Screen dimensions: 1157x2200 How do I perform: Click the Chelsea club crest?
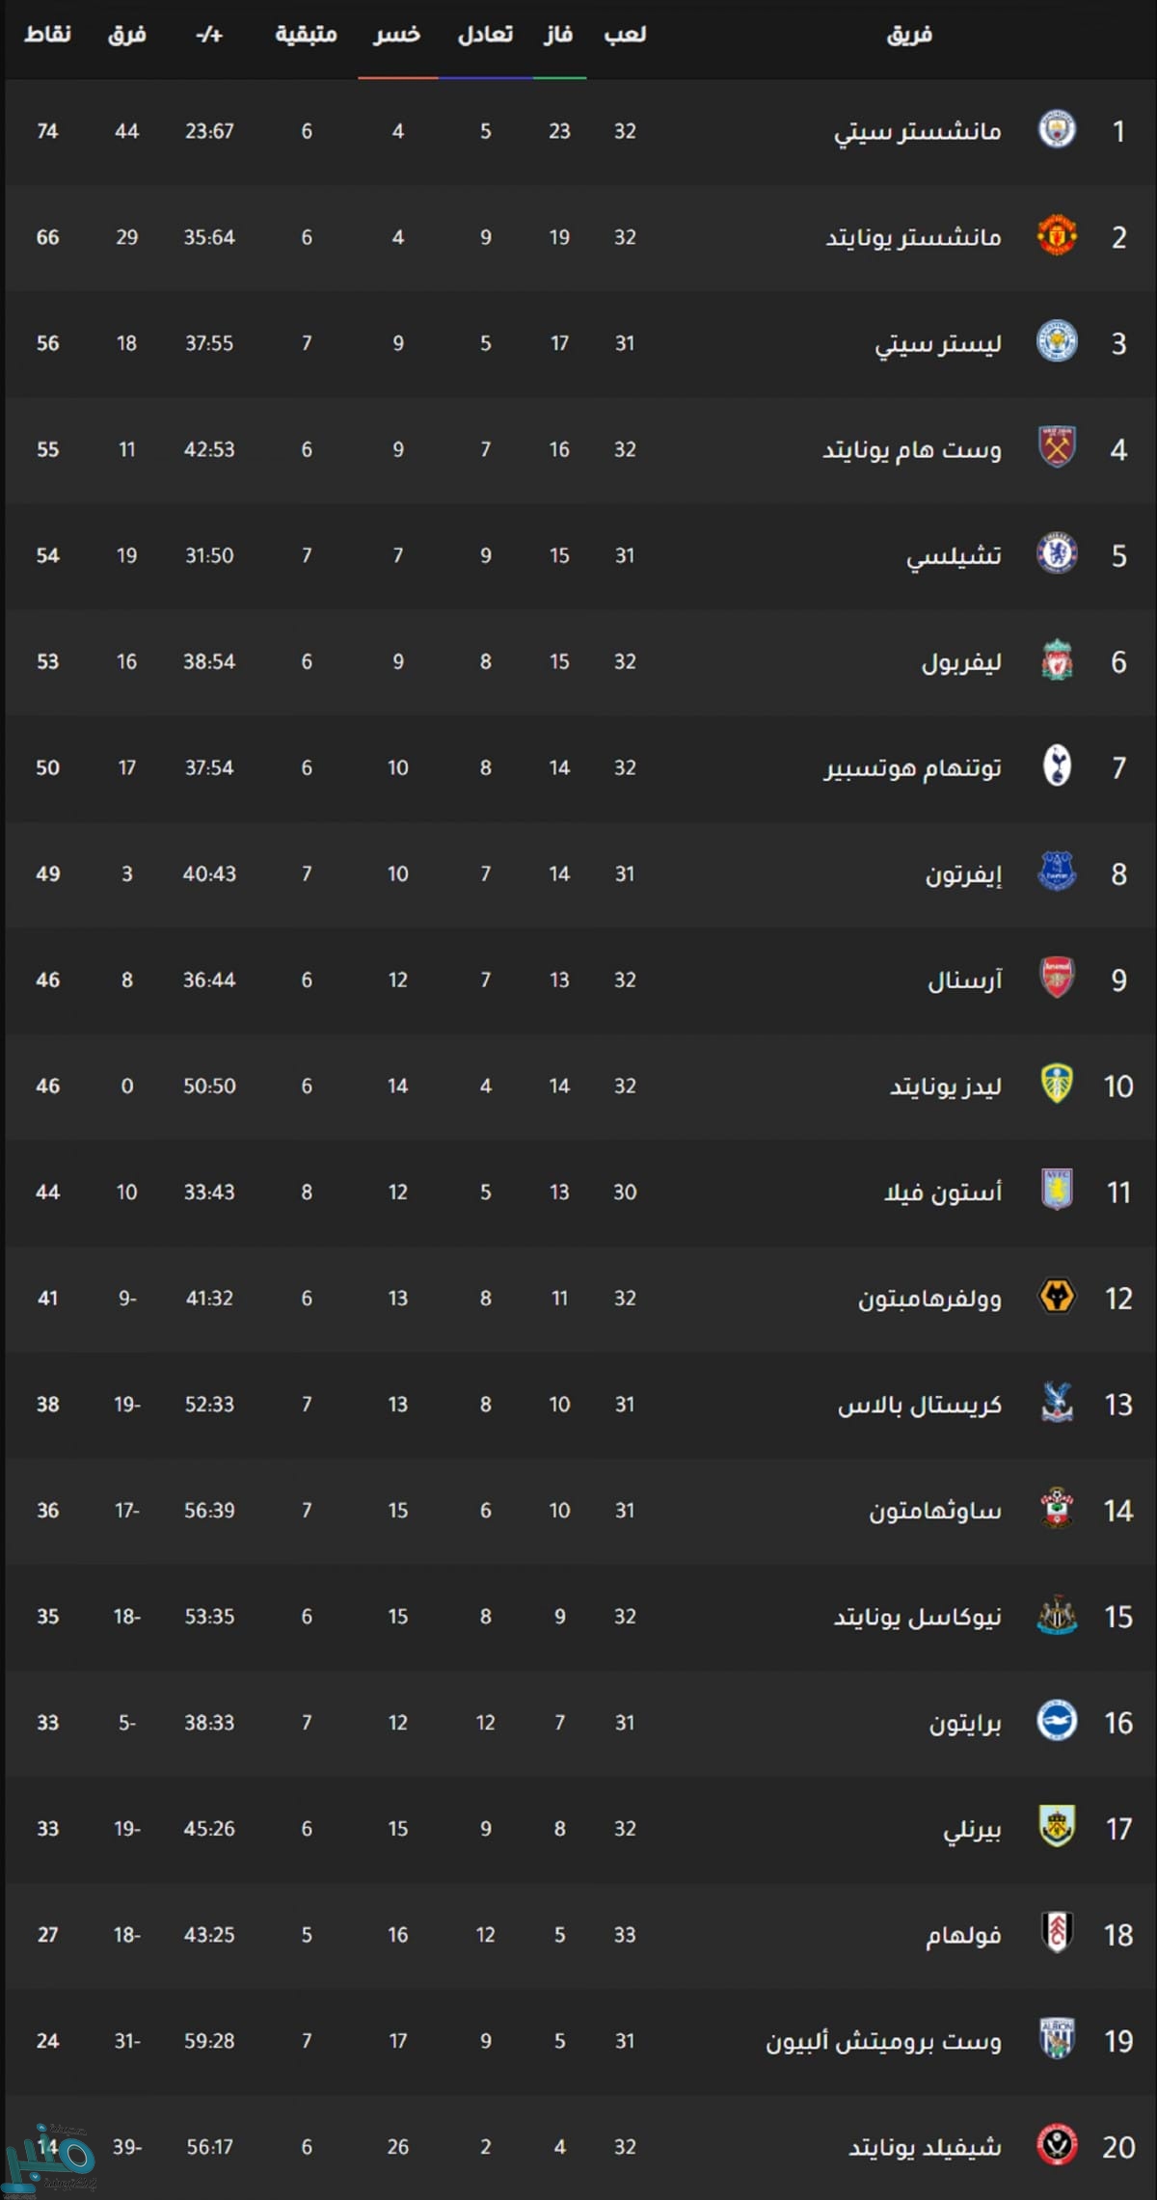pos(1057,554)
